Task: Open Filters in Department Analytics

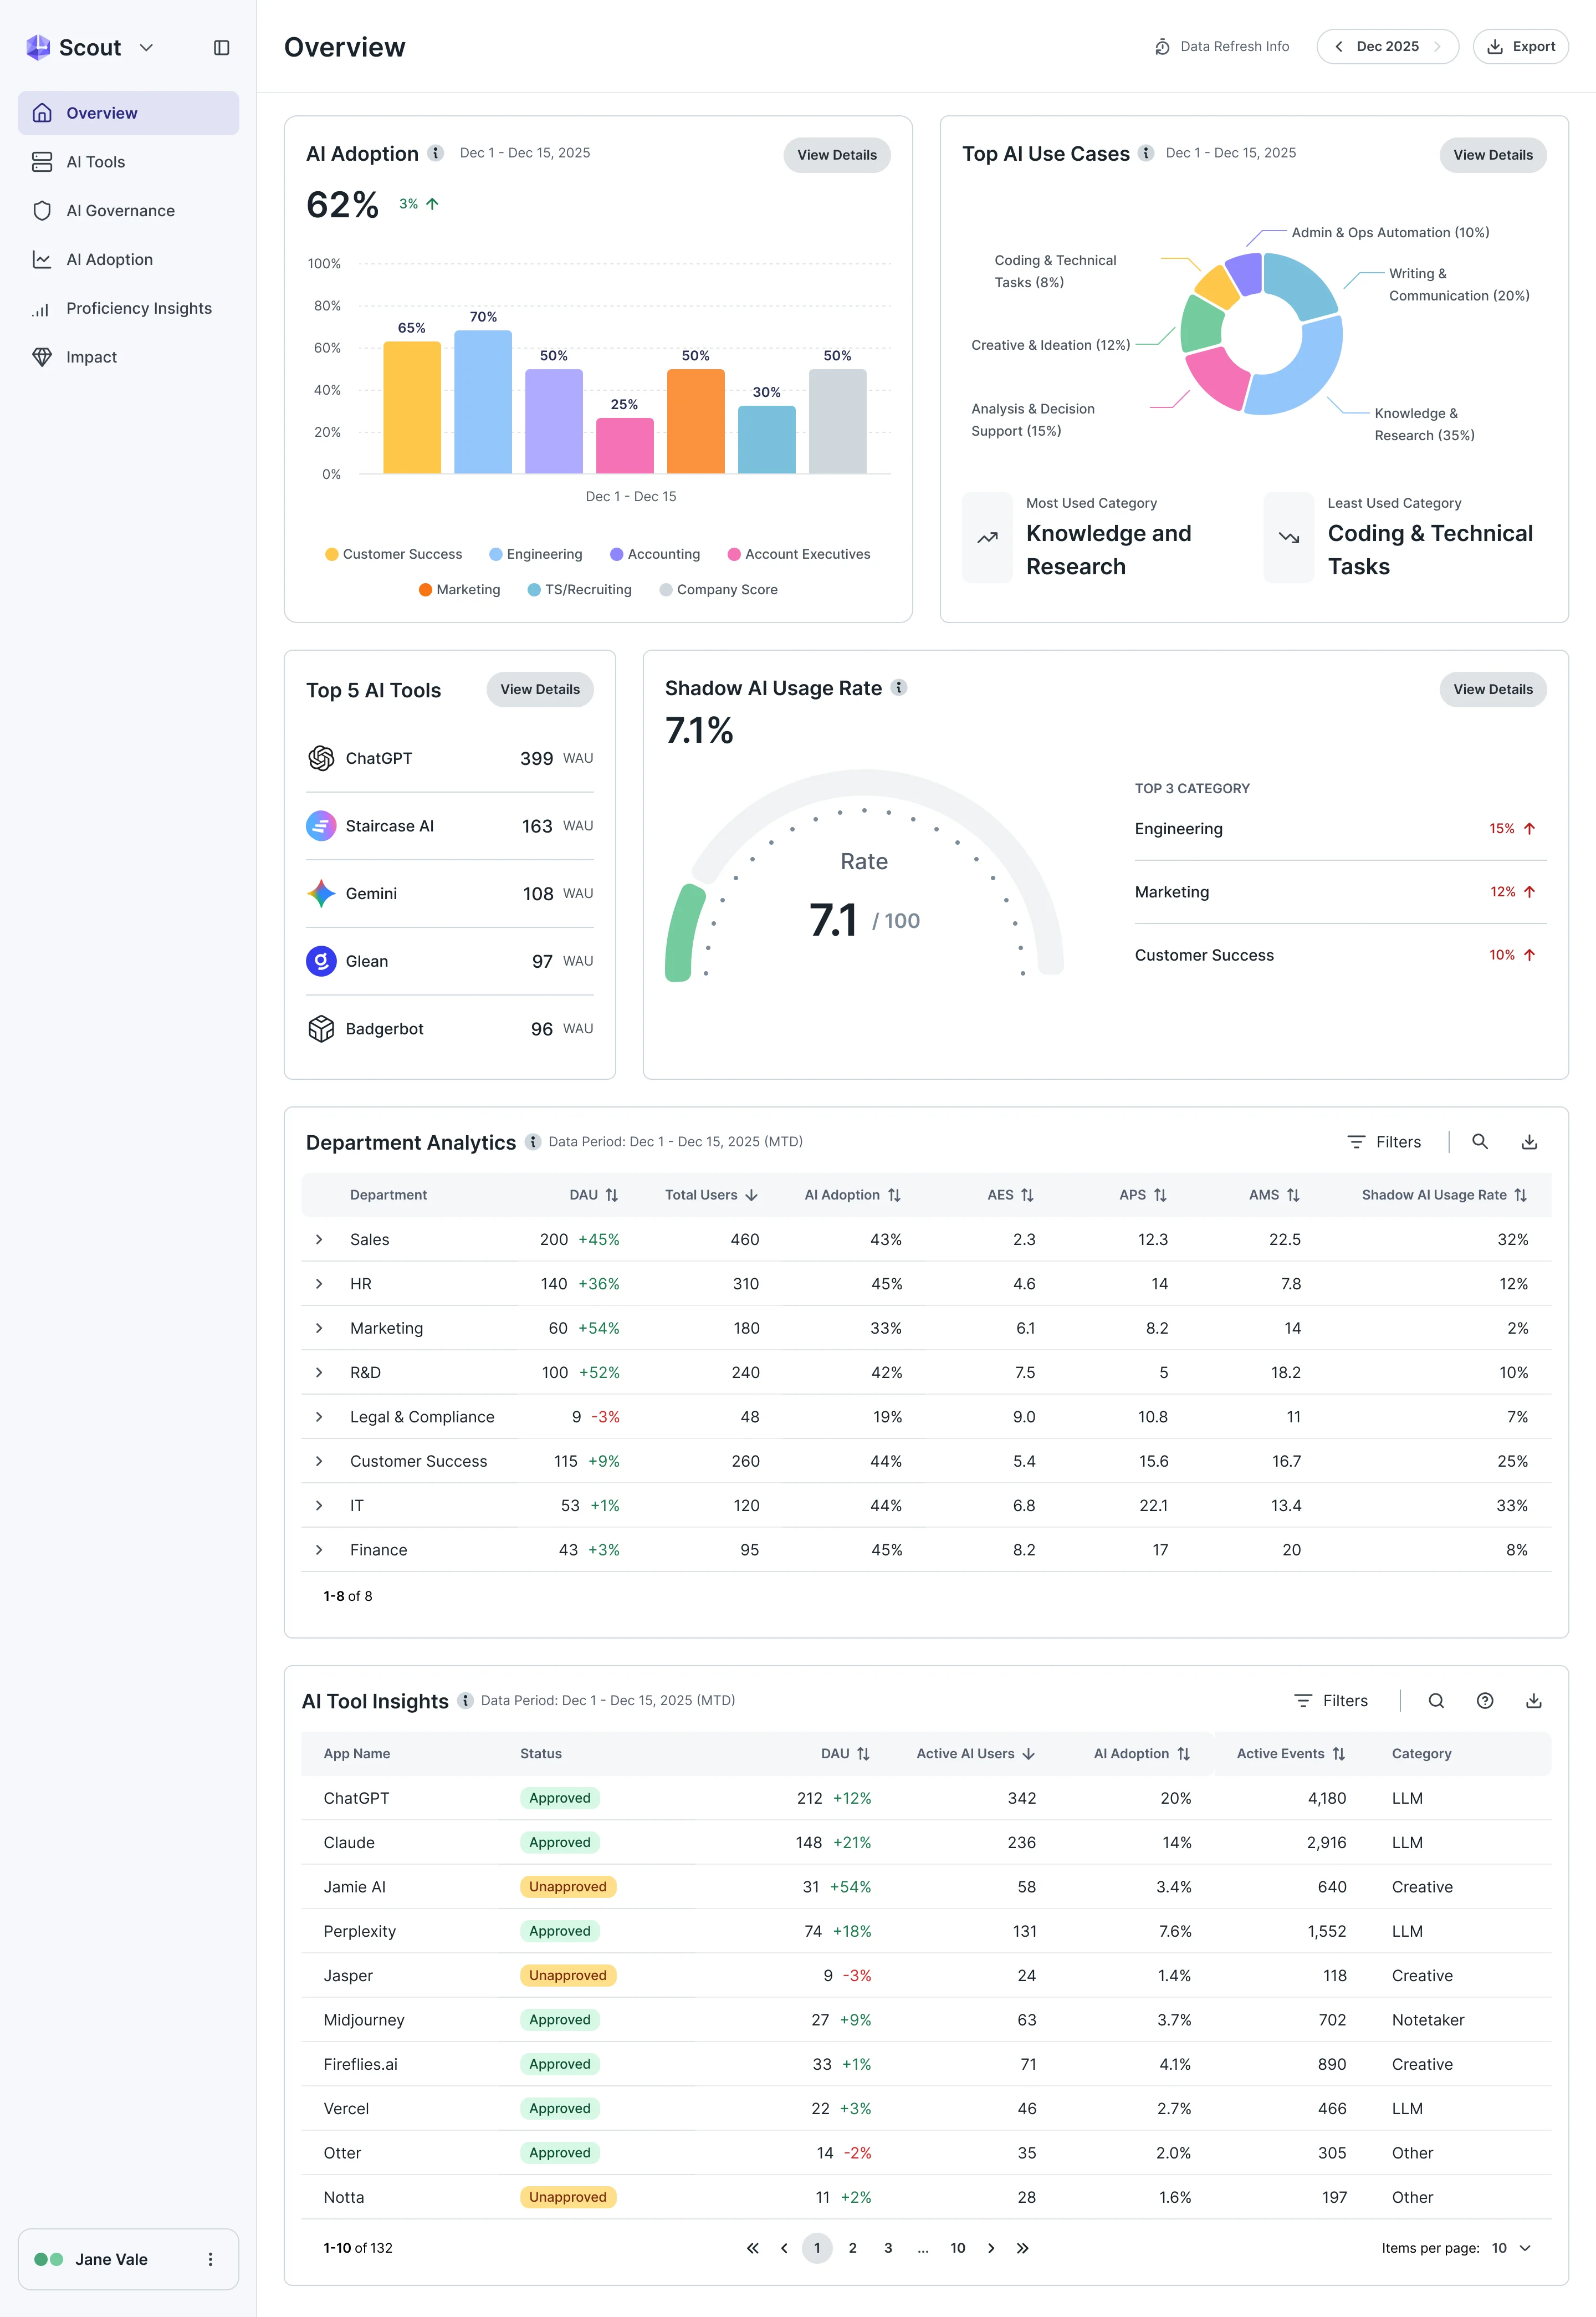Action: coord(1384,1142)
